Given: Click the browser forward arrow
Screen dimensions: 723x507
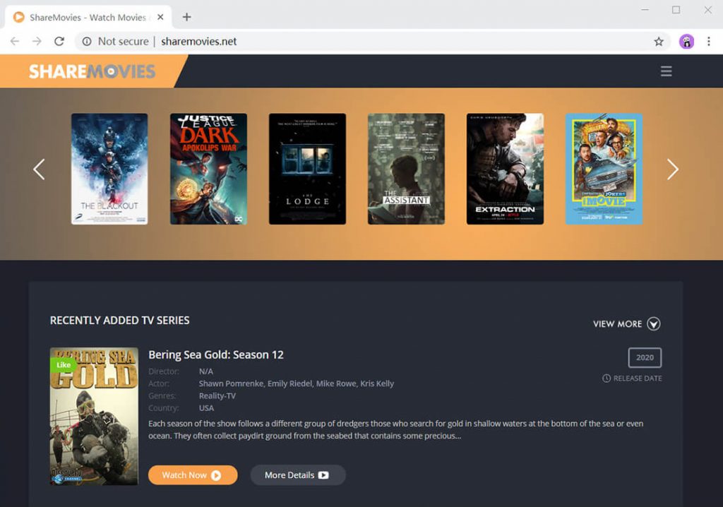Looking at the screenshot, I should (37, 42).
